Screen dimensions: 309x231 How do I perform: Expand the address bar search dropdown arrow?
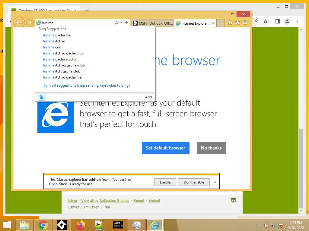[x=121, y=23]
